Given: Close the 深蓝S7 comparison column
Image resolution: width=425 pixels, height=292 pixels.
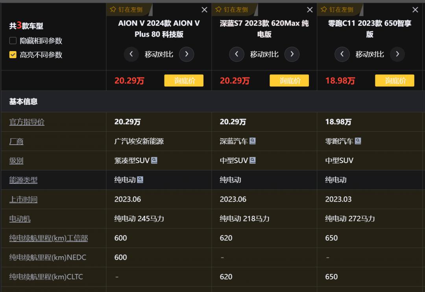Looking at the screenshot, I should (x=310, y=10).
